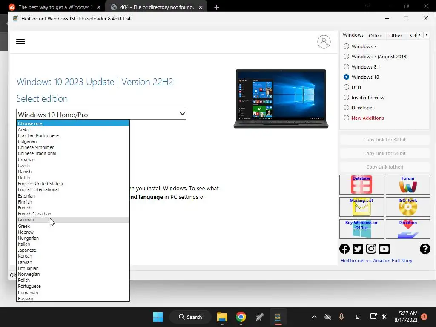The width and height of the screenshot is (436, 327).
Task: Click the volume speaker tray icon
Action: 384,317
